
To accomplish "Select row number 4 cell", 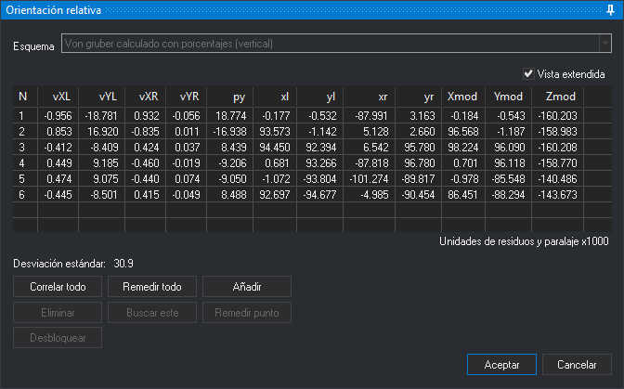I will tap(25, 163).
